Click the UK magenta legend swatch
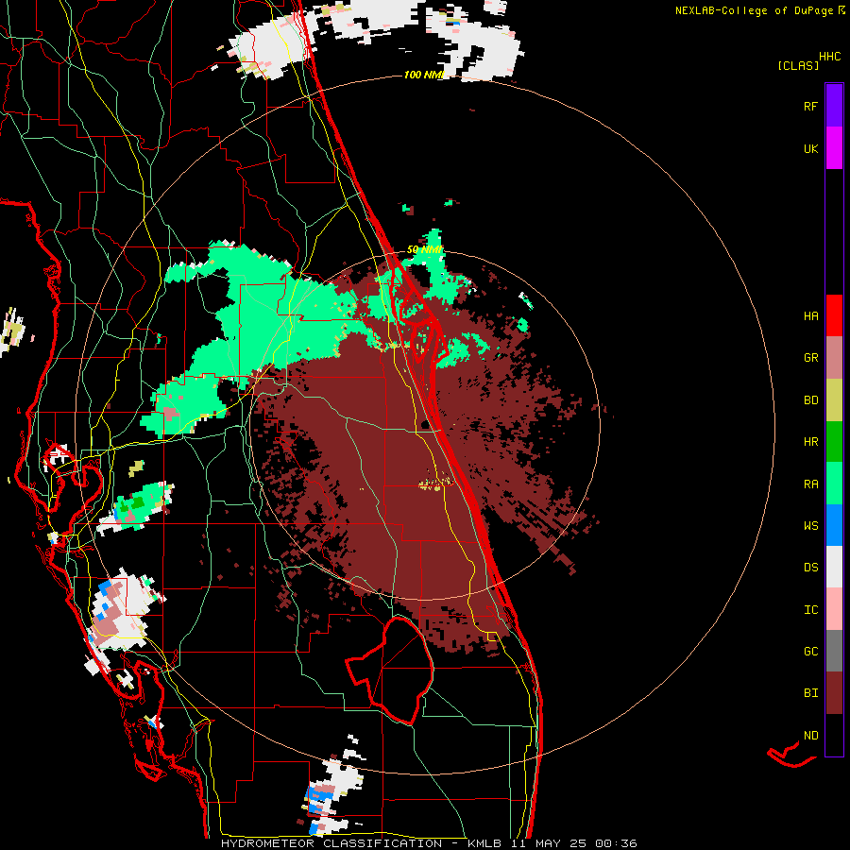The height and width of the screenshot is (850, 850). (834, 148)
